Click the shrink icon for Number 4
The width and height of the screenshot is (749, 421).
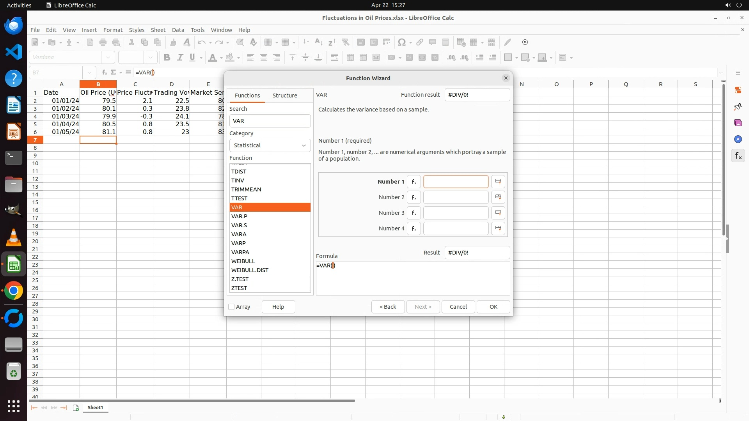pyautogui.click(x=498, y=228)
